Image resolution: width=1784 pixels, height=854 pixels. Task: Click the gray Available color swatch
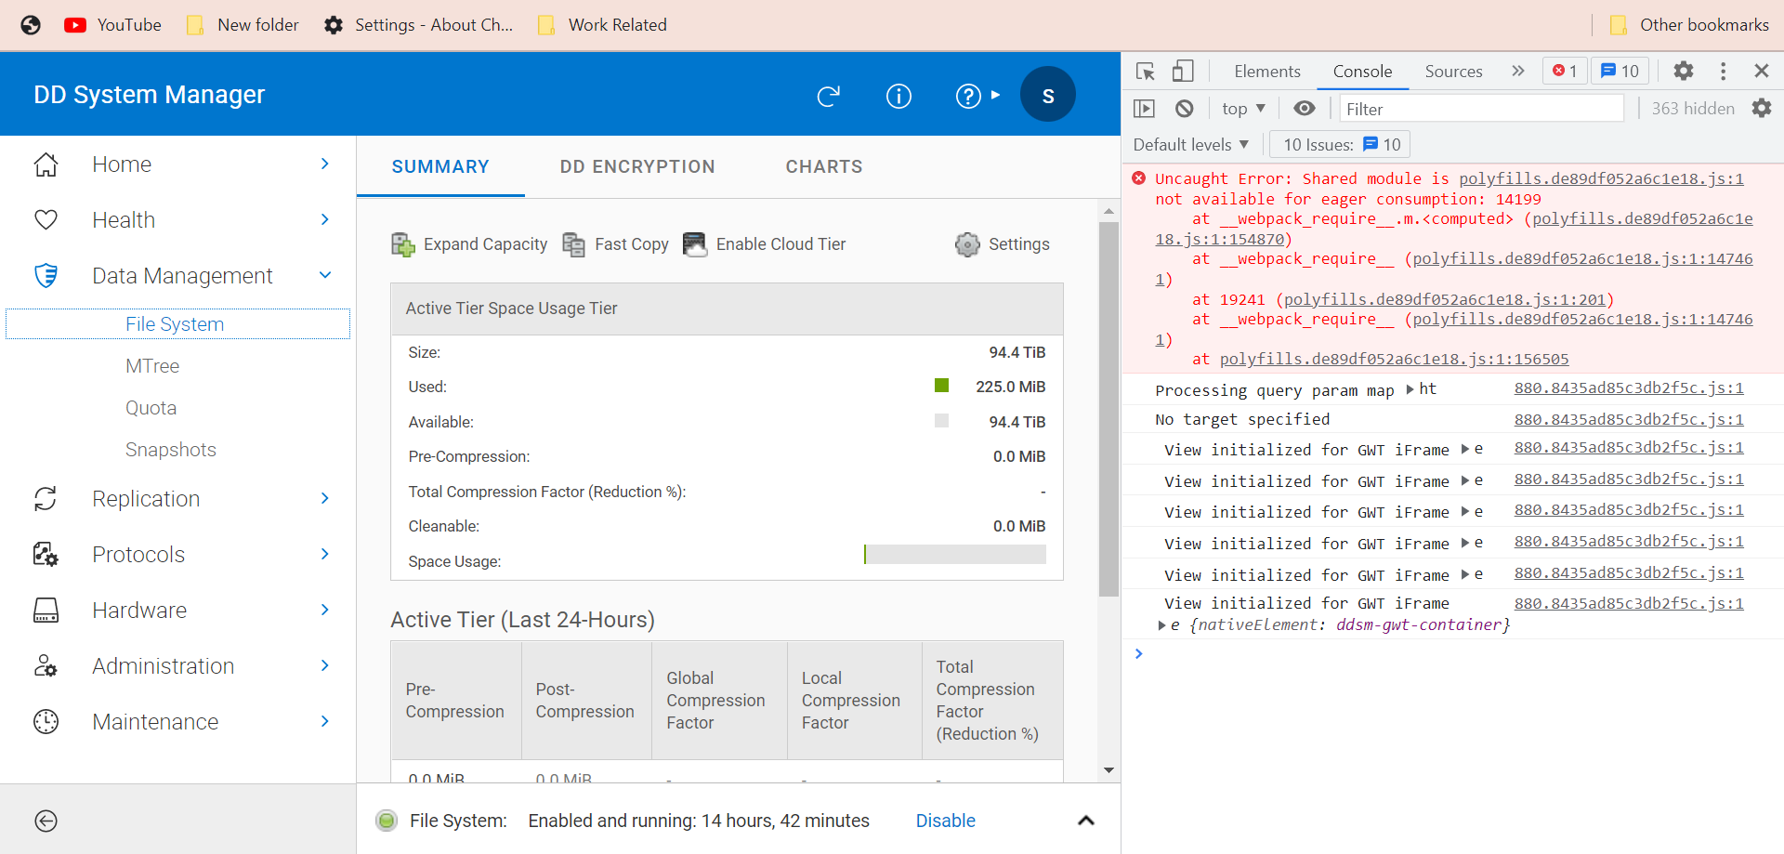[941, 421]
